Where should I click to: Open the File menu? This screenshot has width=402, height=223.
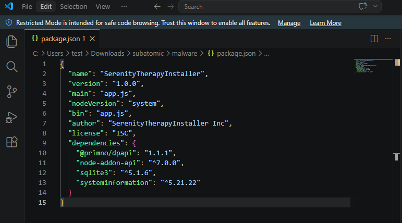tap(27, 6)
